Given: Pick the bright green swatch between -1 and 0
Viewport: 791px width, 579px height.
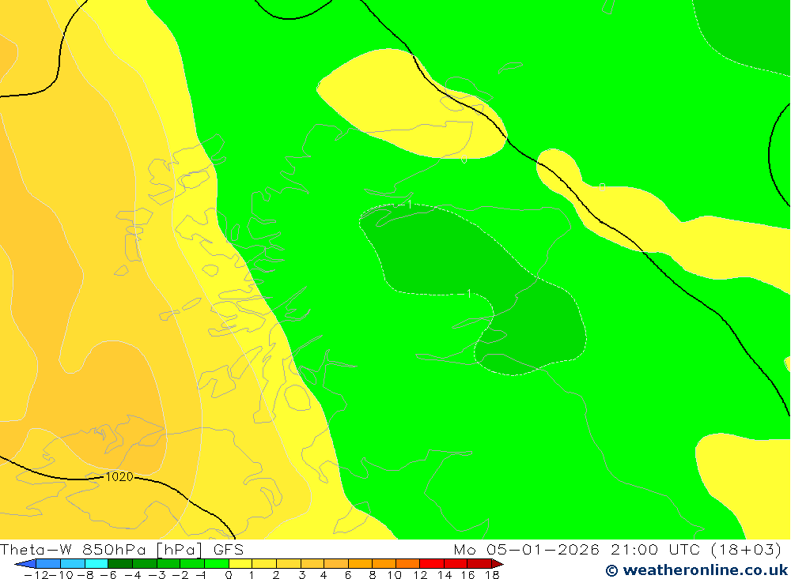Looking at the screenshot, I should [217, 564].
